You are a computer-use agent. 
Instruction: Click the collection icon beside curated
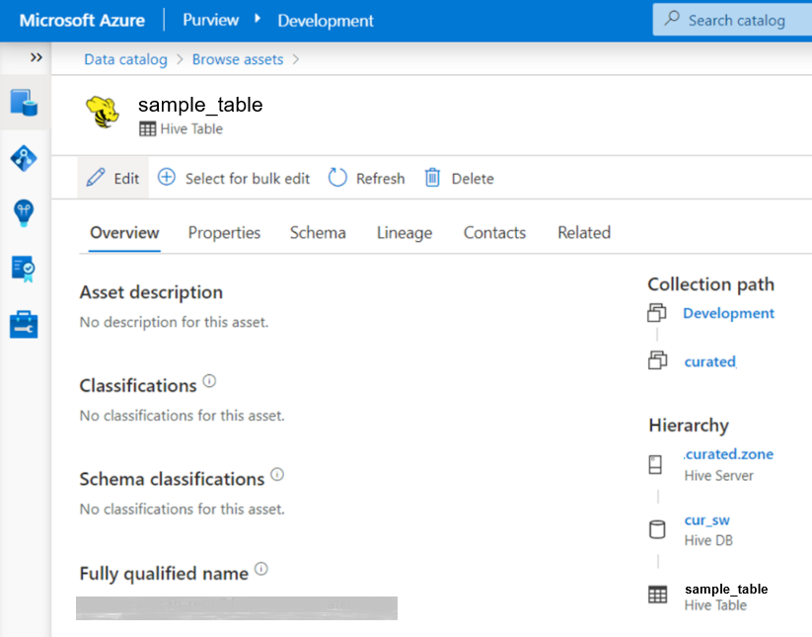click(658, 360)
